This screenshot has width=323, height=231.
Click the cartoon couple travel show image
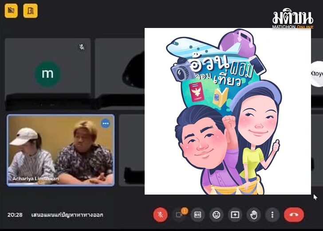[x=228, y=111]
